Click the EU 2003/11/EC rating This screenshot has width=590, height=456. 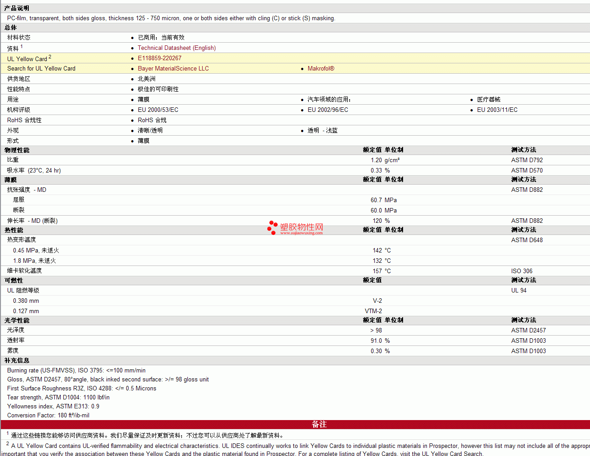(497, 110)
